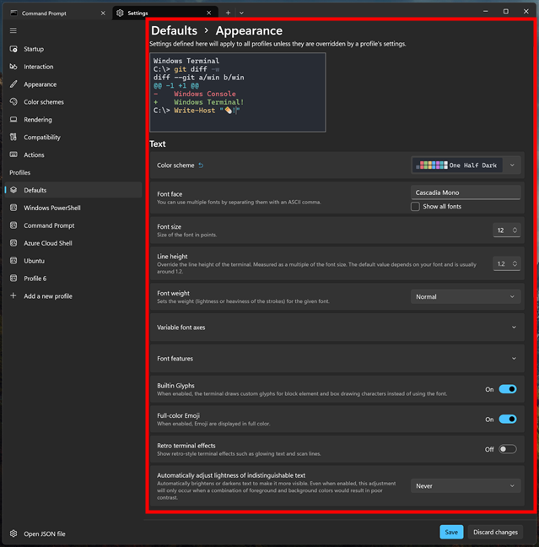Screen dimensions: 539x547
Task: Open the Rendering settings page
Action: (73, 120)
